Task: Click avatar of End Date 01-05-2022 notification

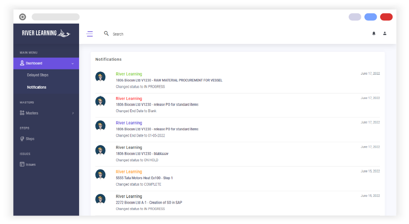Action: click(100, 126)
